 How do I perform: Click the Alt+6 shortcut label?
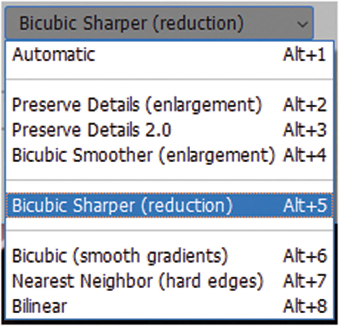pos(304,256)
